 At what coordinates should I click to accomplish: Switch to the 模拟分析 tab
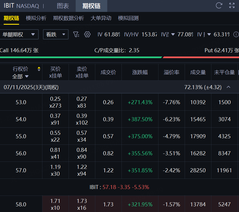pos(36,18)
